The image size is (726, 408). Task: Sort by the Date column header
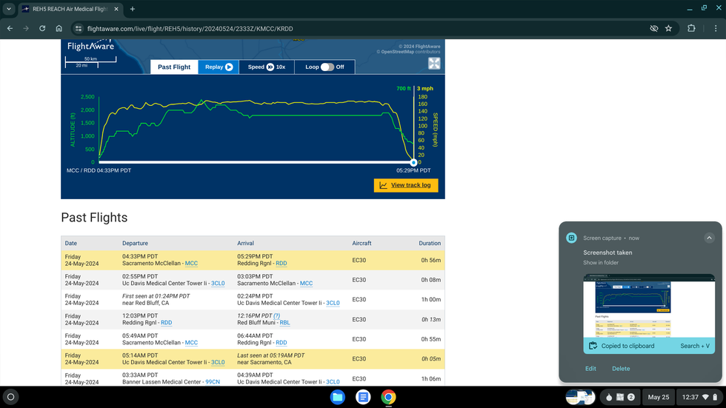[x=71, y=243]
